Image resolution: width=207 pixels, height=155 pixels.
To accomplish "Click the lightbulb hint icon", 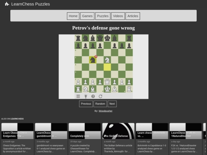I will coord(86,96).
